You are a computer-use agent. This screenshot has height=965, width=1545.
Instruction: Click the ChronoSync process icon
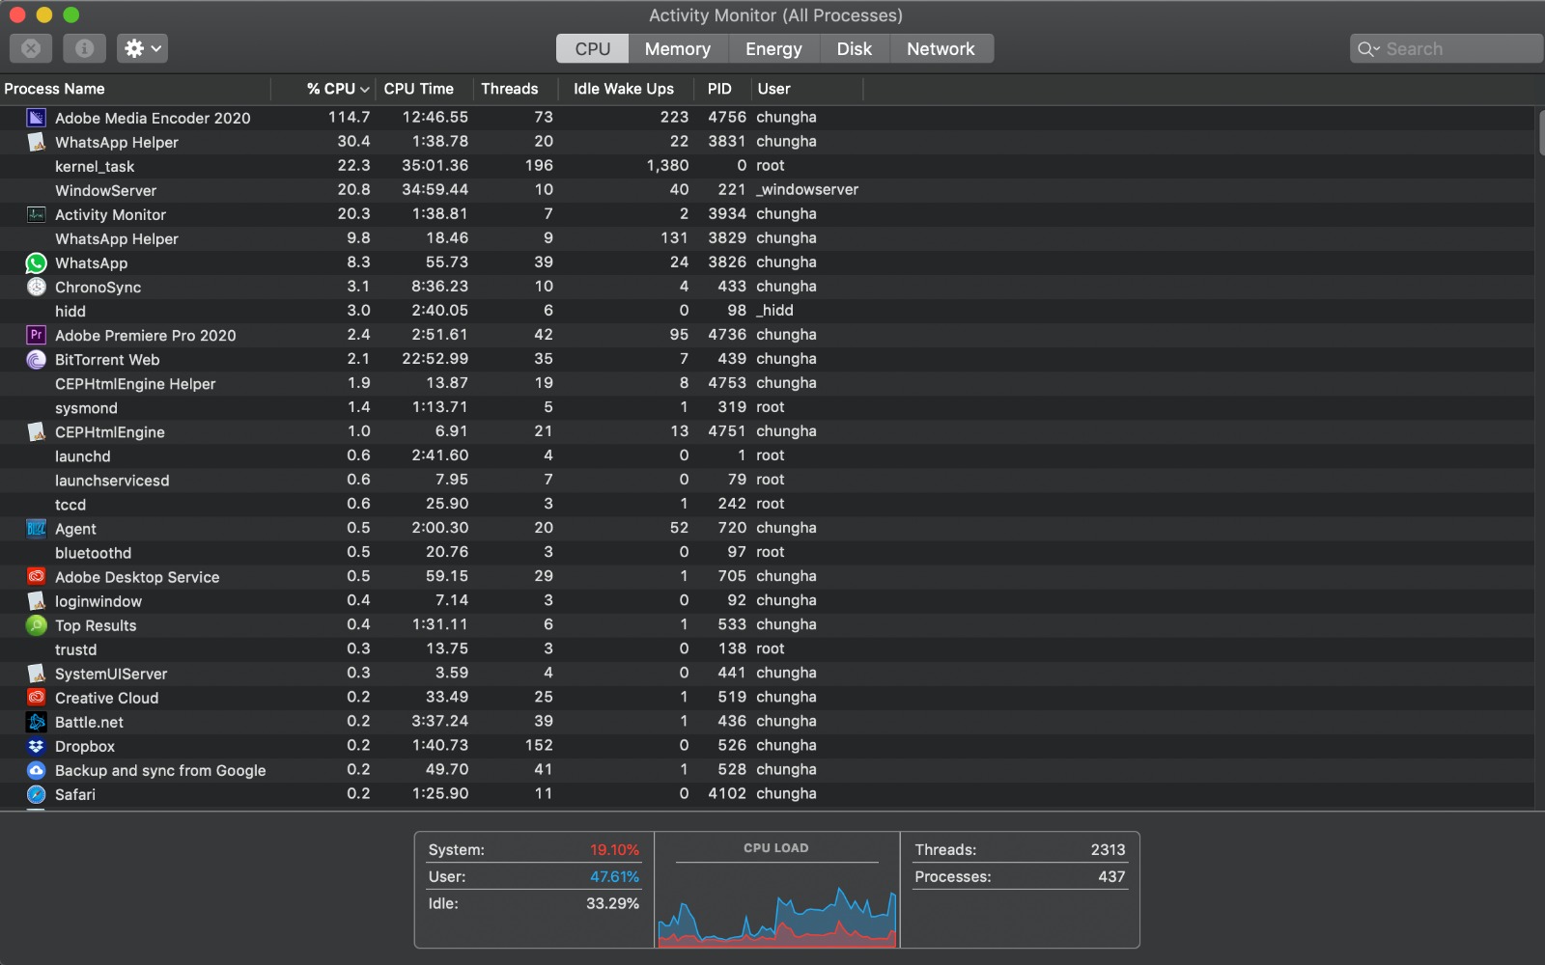36,287
